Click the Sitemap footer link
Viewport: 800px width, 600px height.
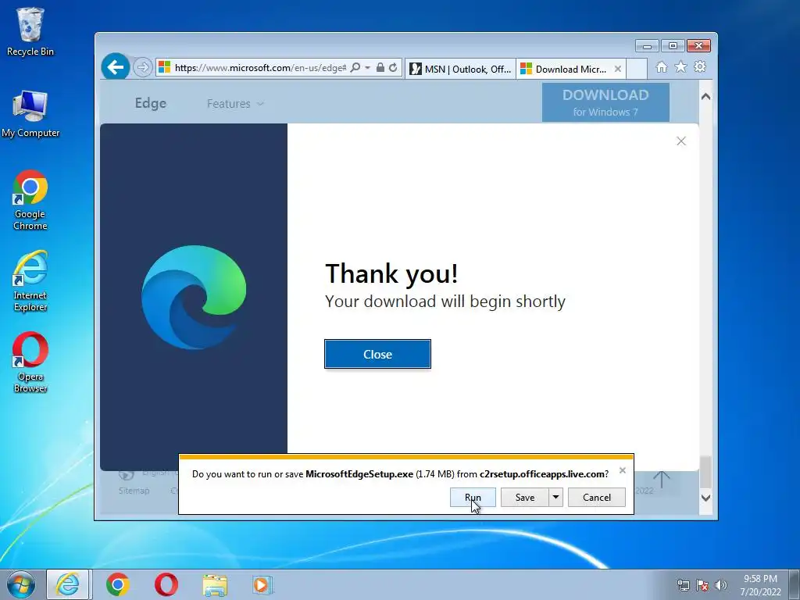134,491
